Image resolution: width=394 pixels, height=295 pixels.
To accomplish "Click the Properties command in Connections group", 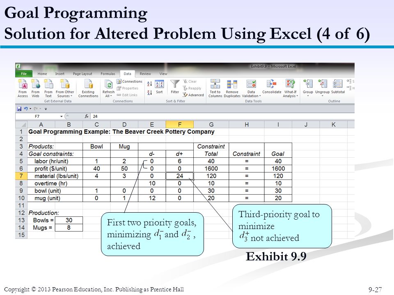I will [x=127, y=88].
